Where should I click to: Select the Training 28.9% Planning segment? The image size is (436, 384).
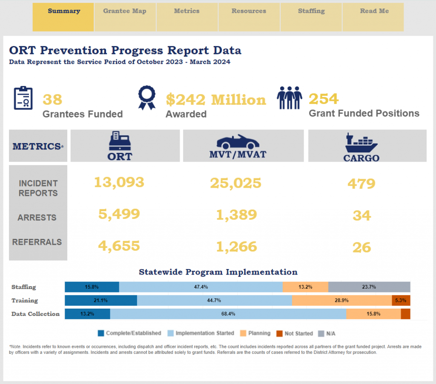click(x=341, y=301)
